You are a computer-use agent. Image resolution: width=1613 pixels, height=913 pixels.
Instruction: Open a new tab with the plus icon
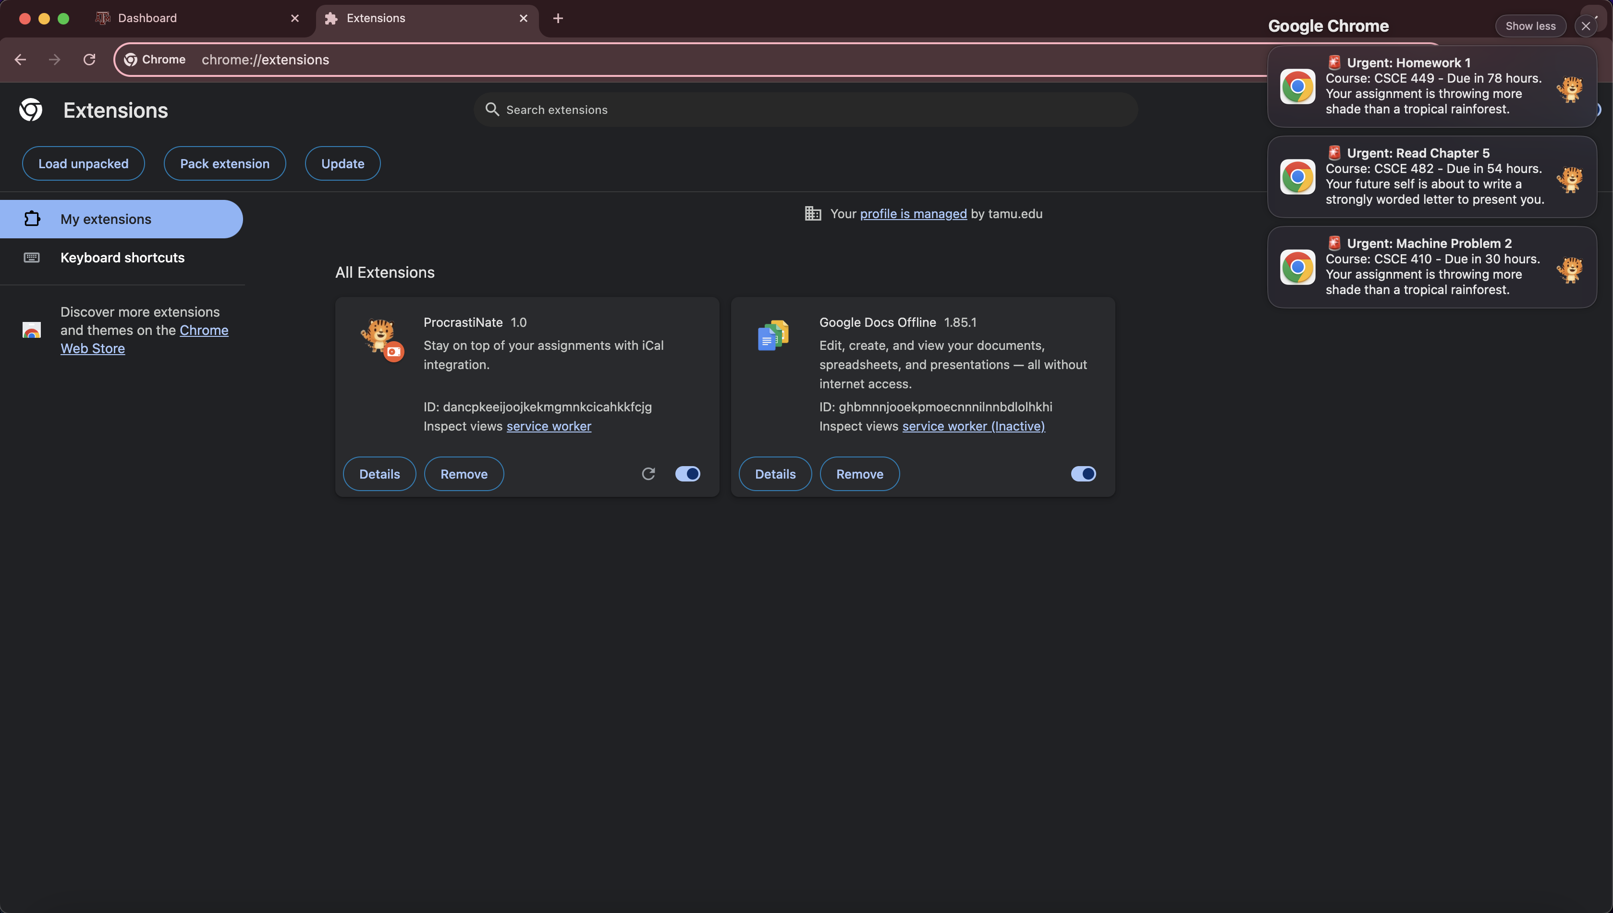[558, 18]
